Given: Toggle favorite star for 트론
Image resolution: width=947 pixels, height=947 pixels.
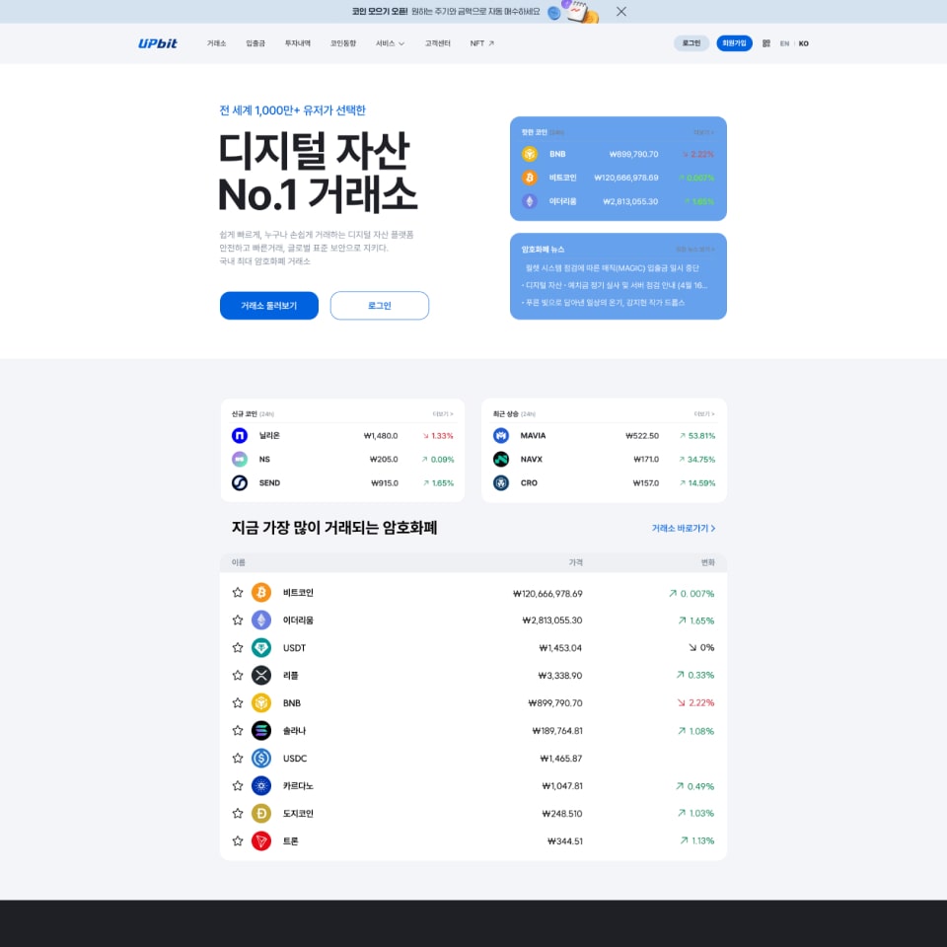Looking at the screenshot, I should click(238, 840).
